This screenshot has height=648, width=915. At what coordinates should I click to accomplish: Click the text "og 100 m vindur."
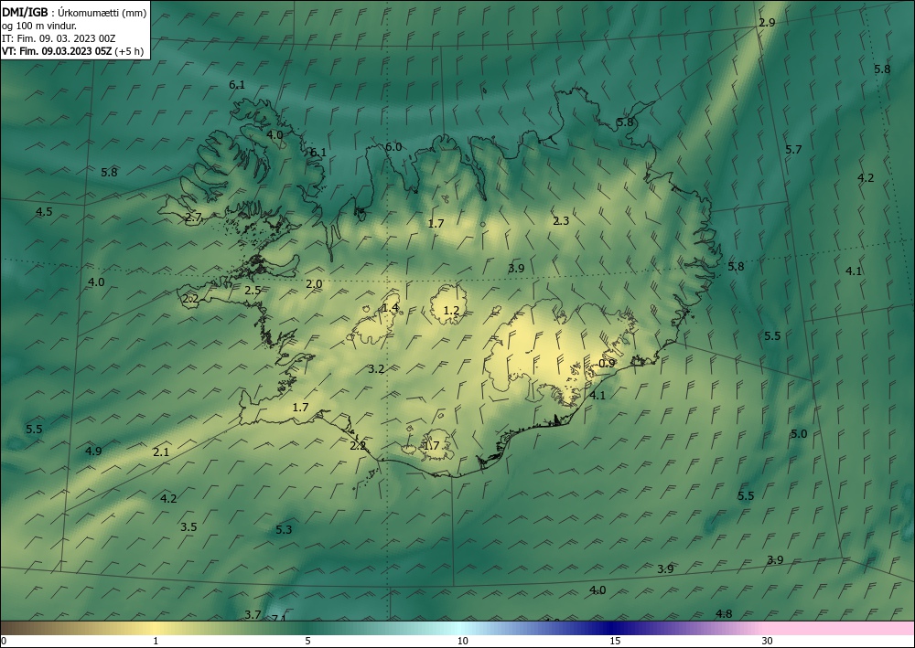(x=39, y=26)
